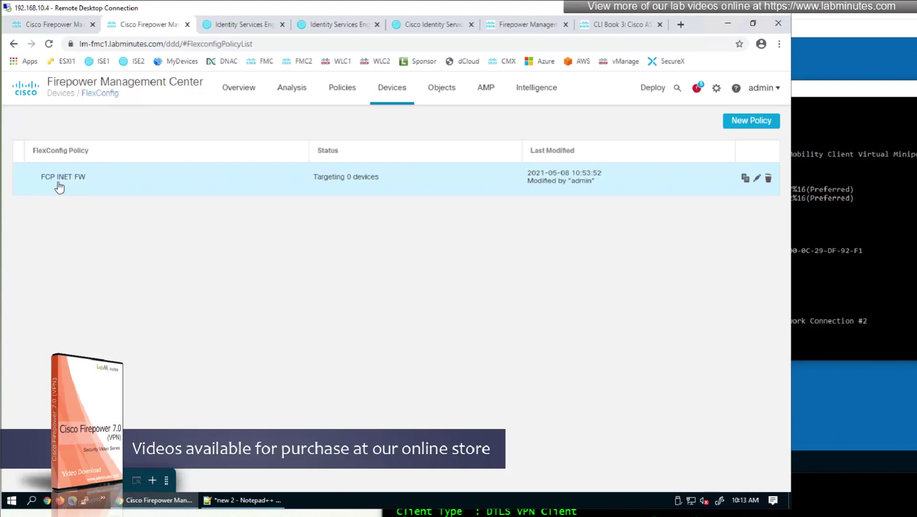The image size is (917, 517).
Task: Open Chrome three-dot menu
Action: (x=779, y=44)
